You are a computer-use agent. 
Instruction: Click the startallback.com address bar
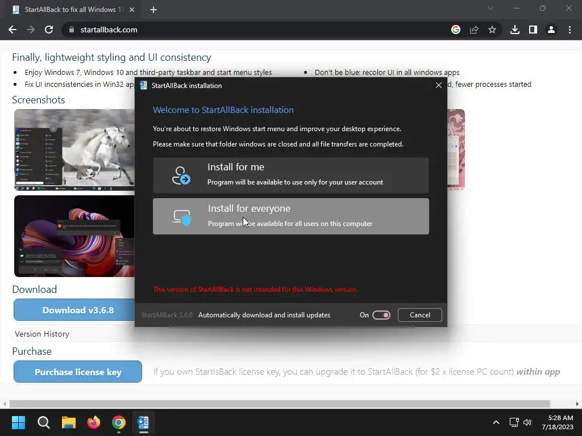tap(256, 30)
